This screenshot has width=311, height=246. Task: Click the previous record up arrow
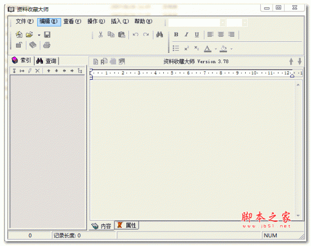[291, 62]
